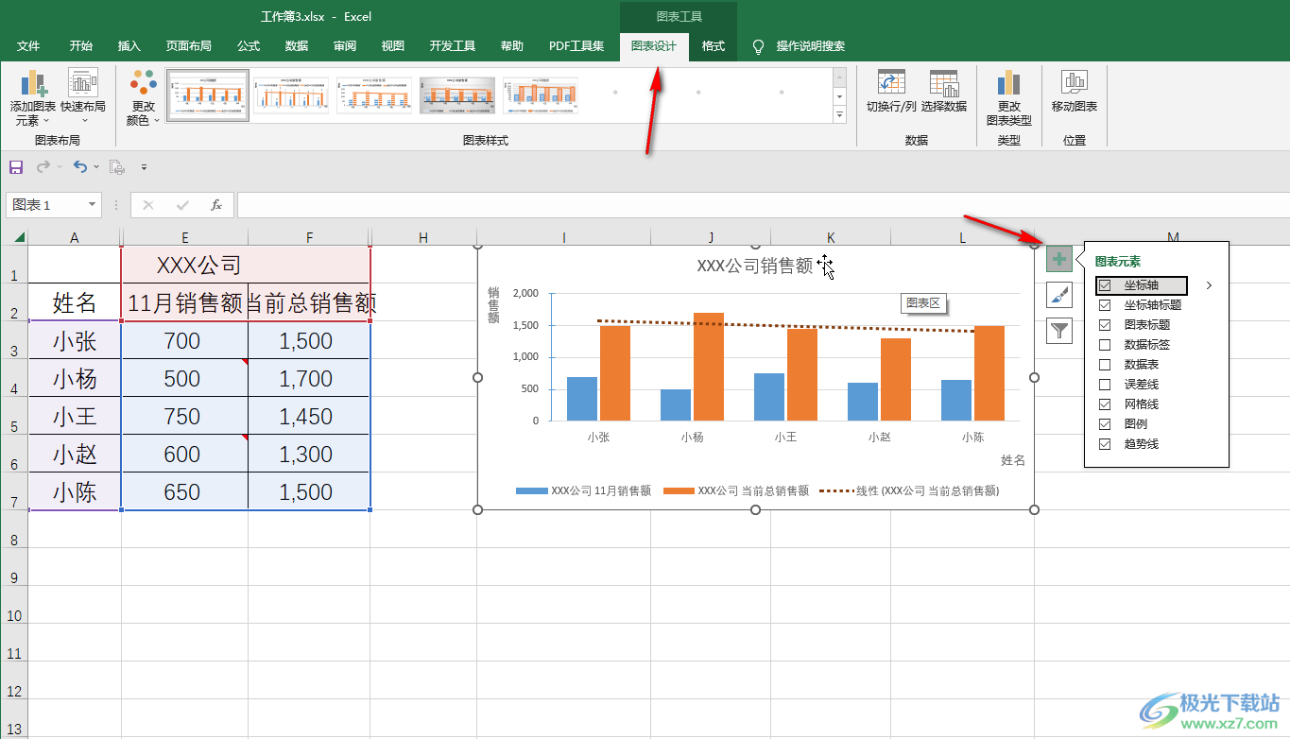Apply the fifth chart style thumbnail

pyautogui.click(x=541, y=95)
